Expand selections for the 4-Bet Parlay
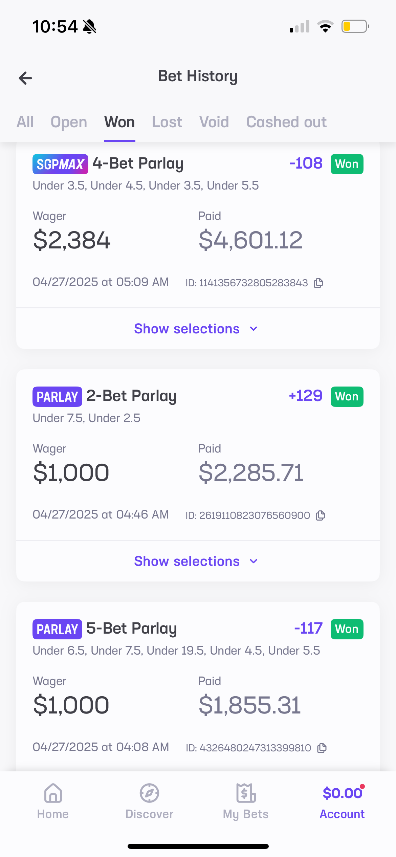396x857 pixels. (x=196, y=329)
